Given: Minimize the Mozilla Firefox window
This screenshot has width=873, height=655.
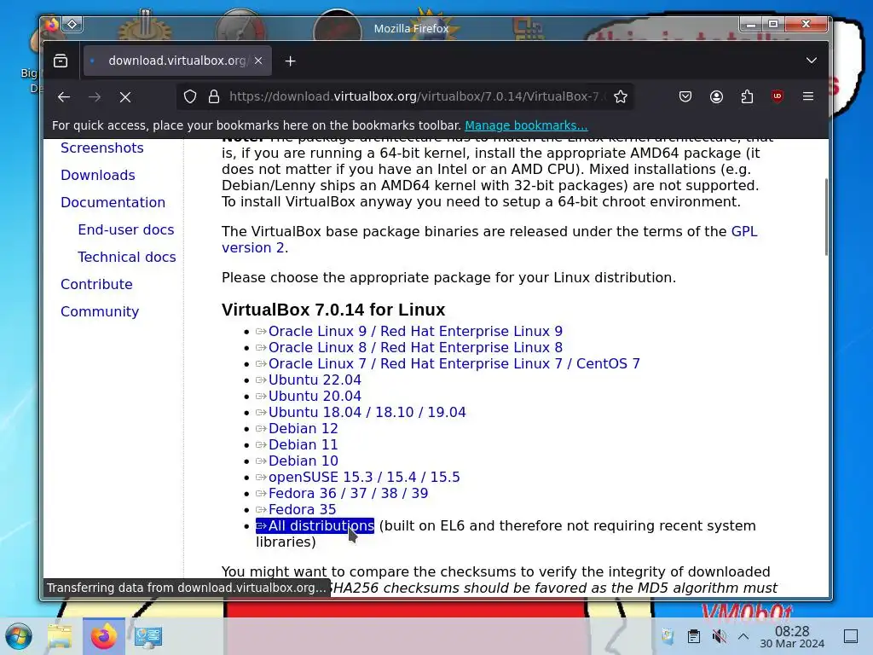Looking at the screenshot, I should (751, 25).
